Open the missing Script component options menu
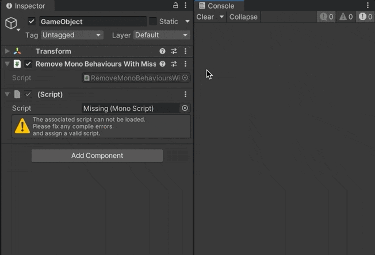The width and height of the screenshot is (375, 255). click(185, 94)
